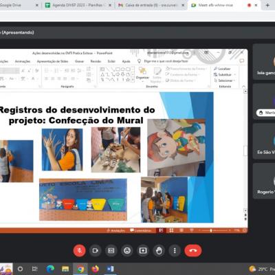Viewport: 275px width, 275px height.
Task: Click Anotações in PowerPoint status bar
Action: point(116,230)
